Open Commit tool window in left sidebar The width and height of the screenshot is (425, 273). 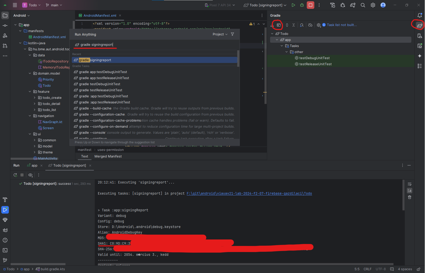[x=5, y=26]
